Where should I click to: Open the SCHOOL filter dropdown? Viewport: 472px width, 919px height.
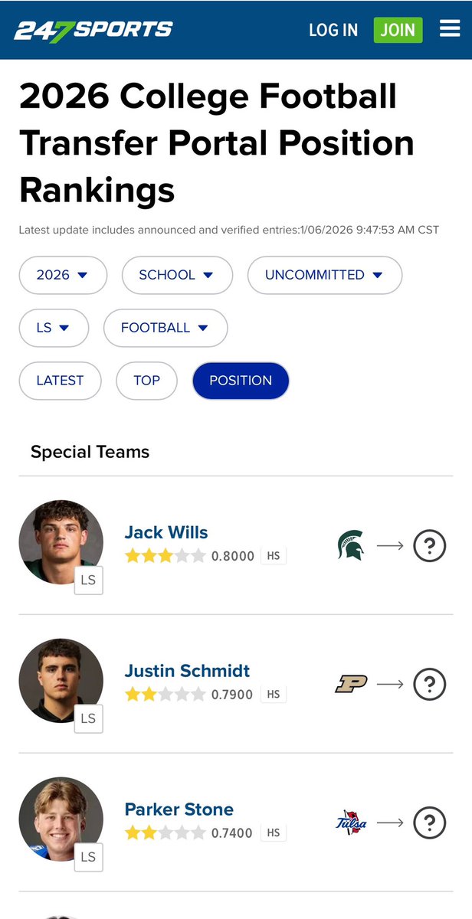click(x=176, y=275)
